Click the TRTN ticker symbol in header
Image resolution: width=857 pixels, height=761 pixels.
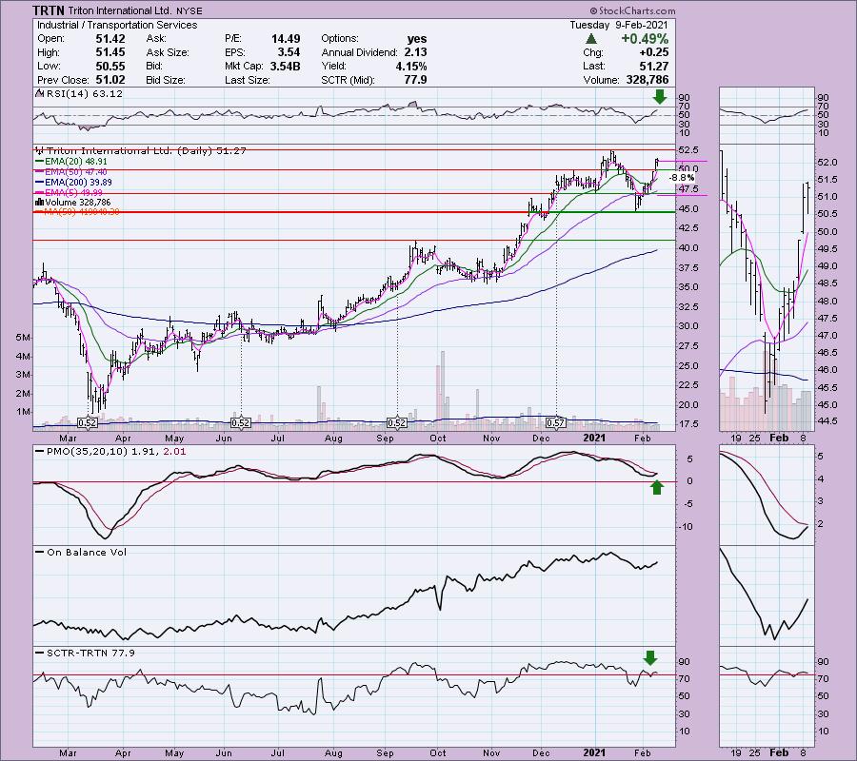pos(49,10)
